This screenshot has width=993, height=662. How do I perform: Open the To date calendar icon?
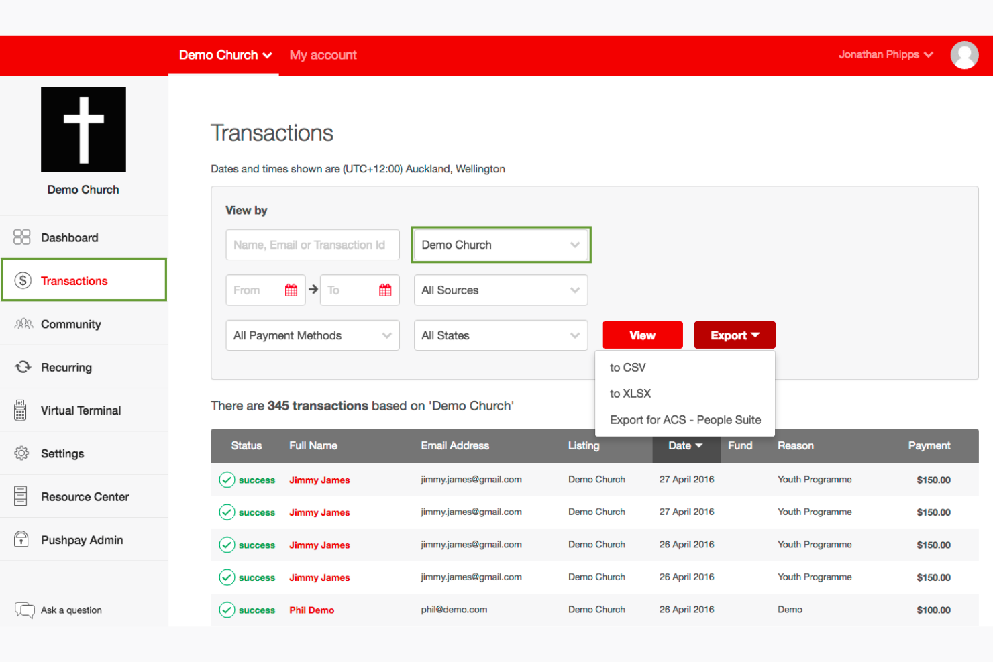click(x=385, y=290)
